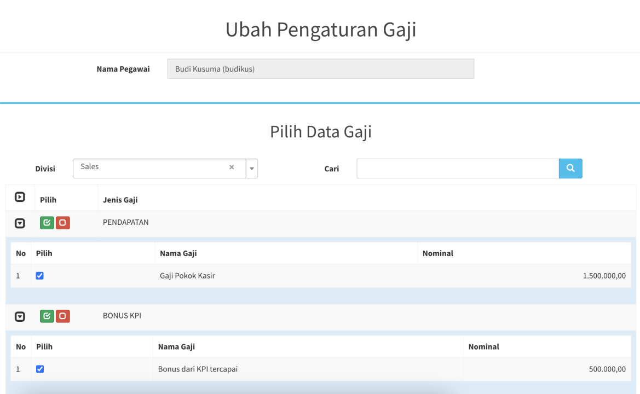Click green select-all icon for PENDAPATAN

pos(47,223)
